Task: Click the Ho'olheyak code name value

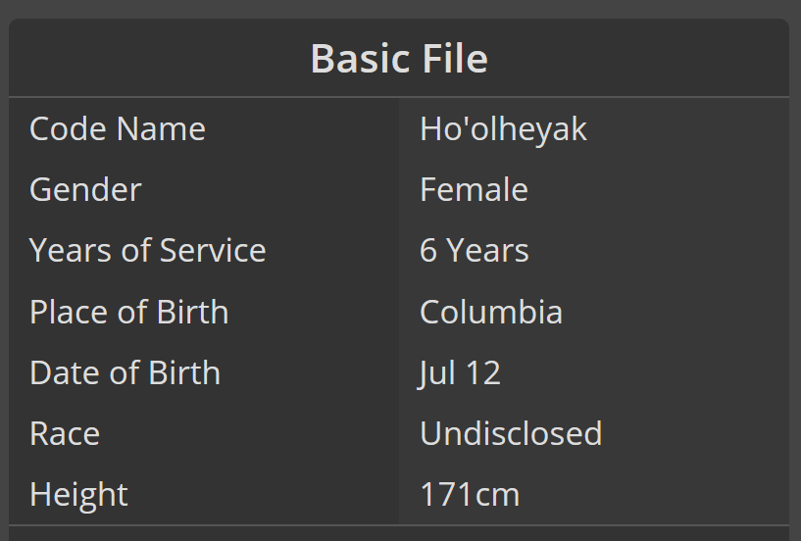Action: coord(503,128)
